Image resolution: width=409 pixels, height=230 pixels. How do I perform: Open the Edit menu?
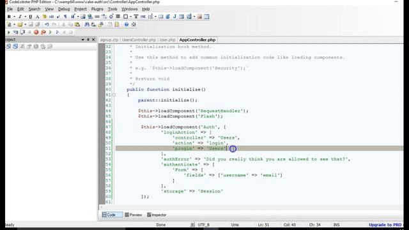20,9
